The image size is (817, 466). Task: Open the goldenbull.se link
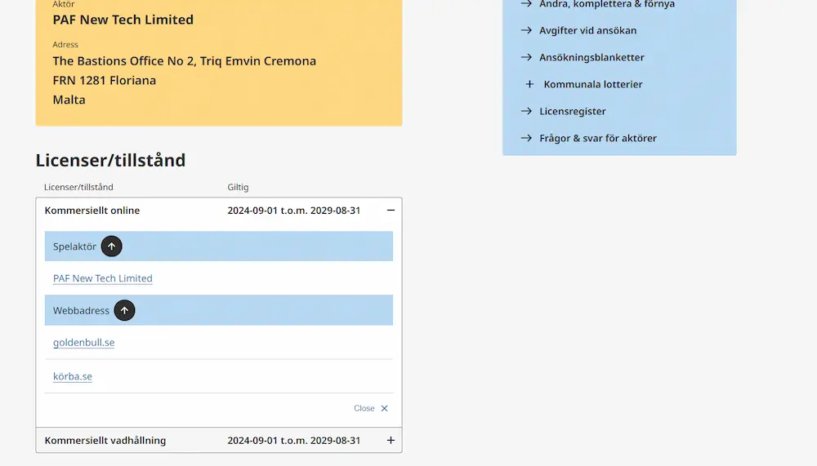click(84, 343)
